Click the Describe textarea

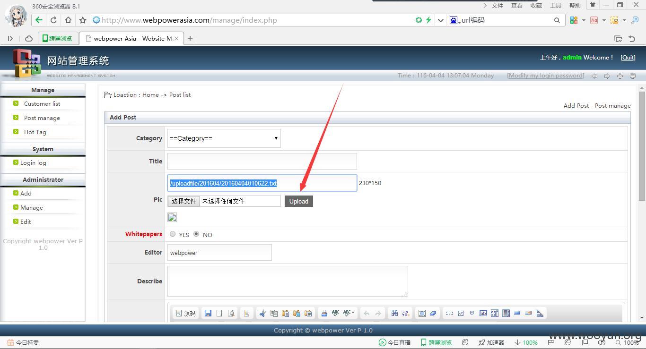pyautogui.click(x=288, y=281)
